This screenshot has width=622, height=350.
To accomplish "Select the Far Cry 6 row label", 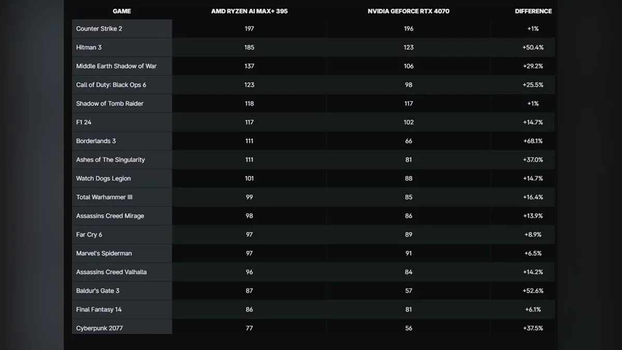I will 89,234.
